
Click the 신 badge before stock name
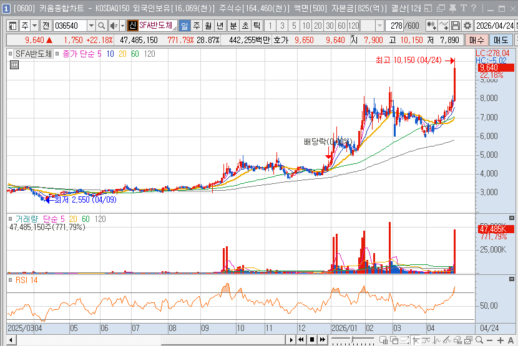[x=132, y=26]
